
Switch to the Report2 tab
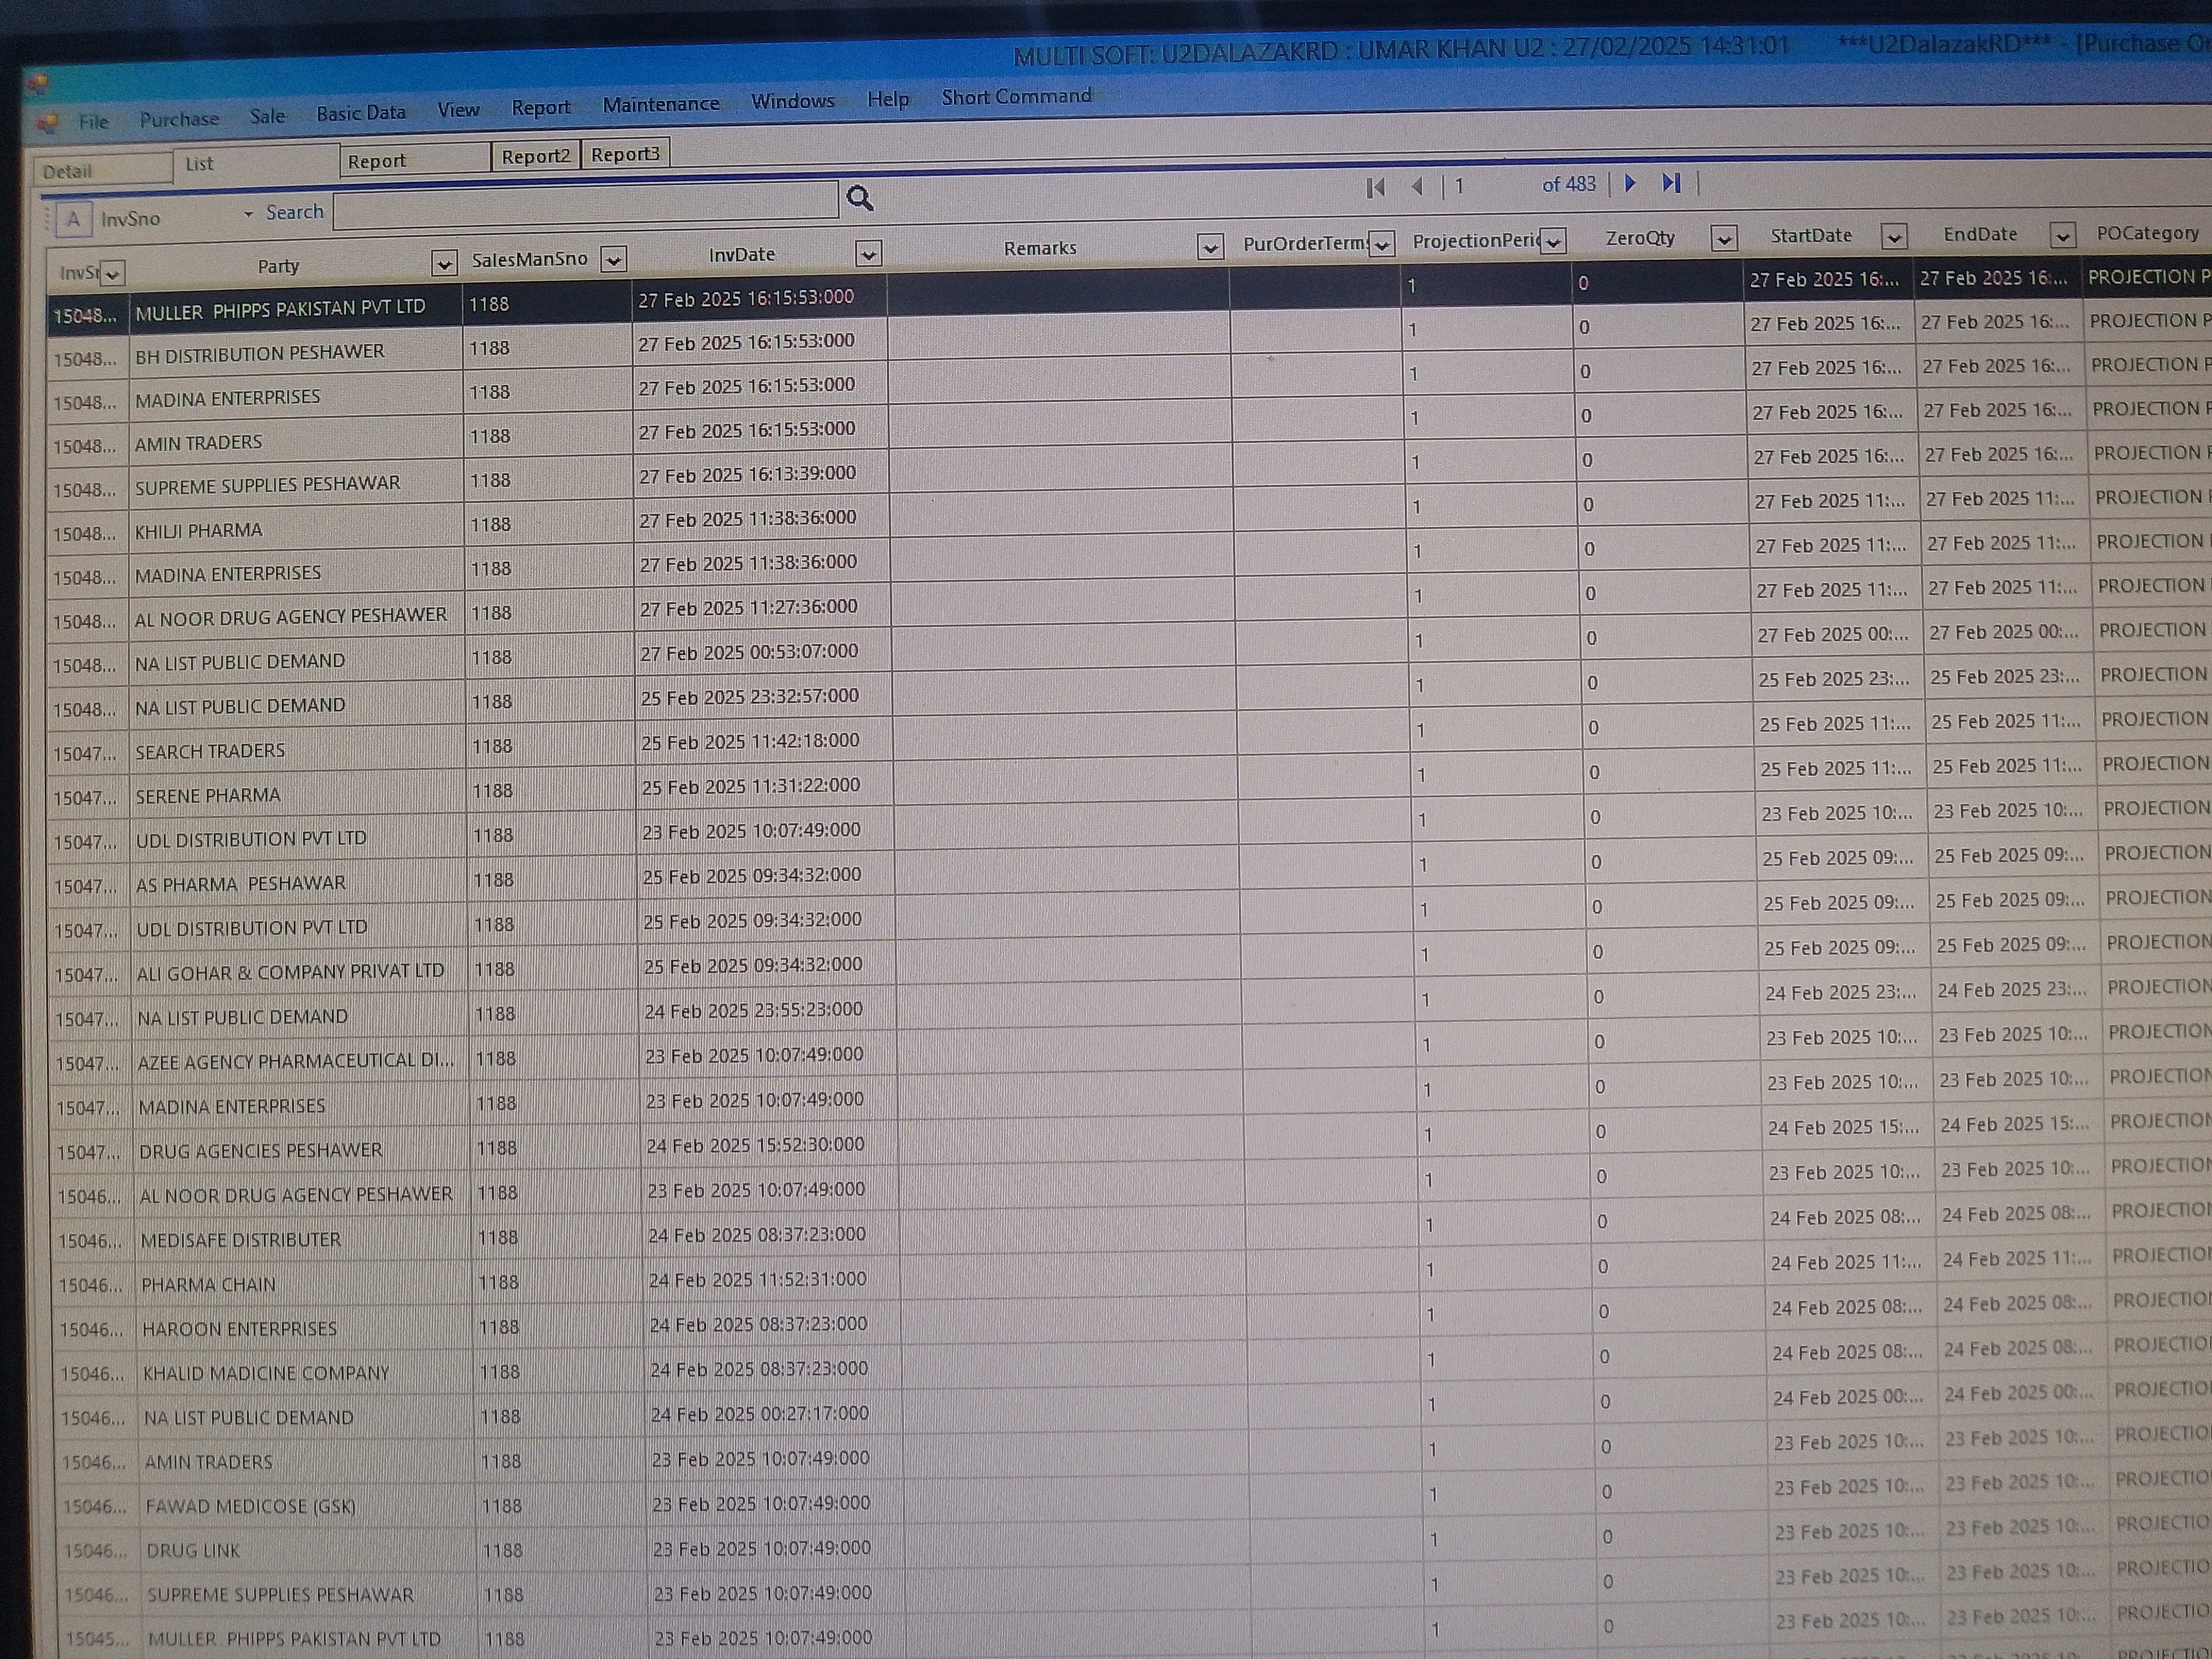tap(535, 156)
